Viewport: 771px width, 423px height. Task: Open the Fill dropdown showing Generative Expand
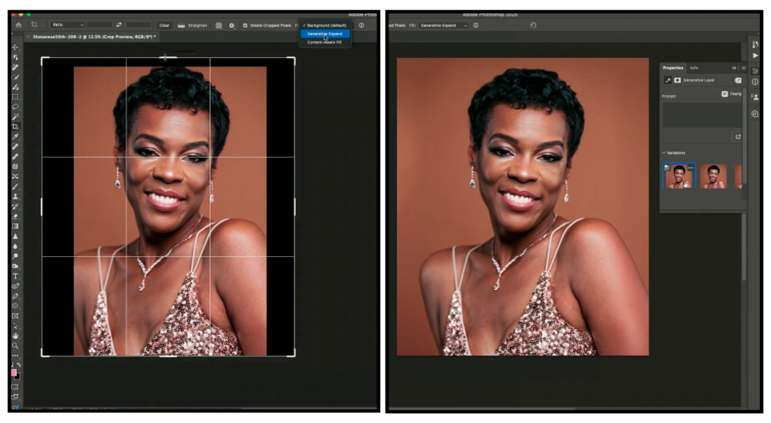444,26
